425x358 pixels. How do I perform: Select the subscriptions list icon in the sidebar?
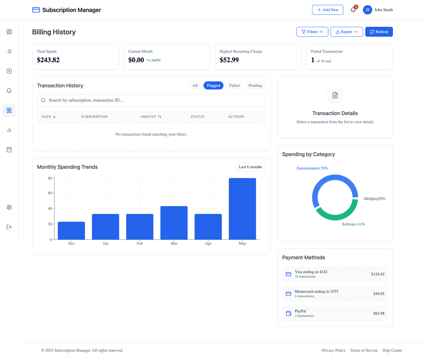(9, 51)
